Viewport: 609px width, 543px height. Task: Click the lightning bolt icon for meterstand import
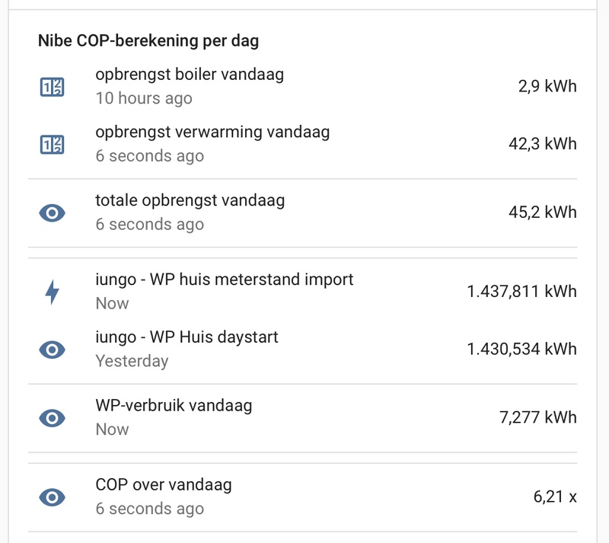coord(52,291)
